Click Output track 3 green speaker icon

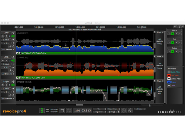click(13, 85)
